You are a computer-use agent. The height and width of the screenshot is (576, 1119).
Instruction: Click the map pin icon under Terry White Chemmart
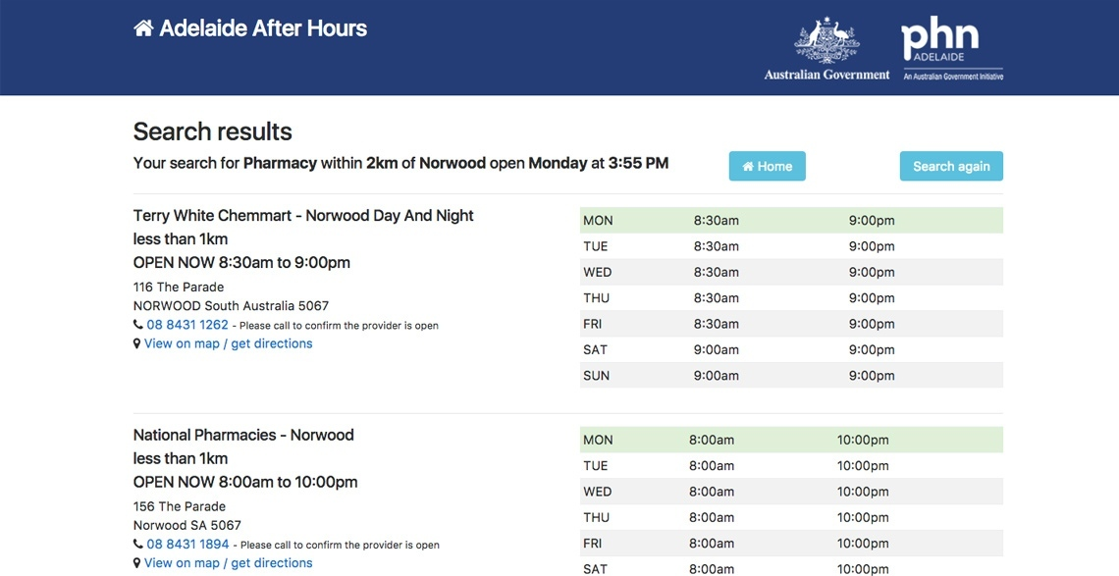pos(136,342)
